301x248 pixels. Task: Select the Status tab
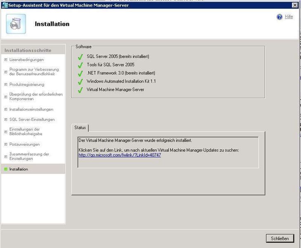point(80,128)
